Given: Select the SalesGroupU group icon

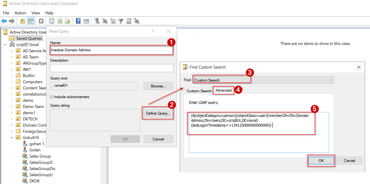Looking at the screenshot, I should point(25,175).
